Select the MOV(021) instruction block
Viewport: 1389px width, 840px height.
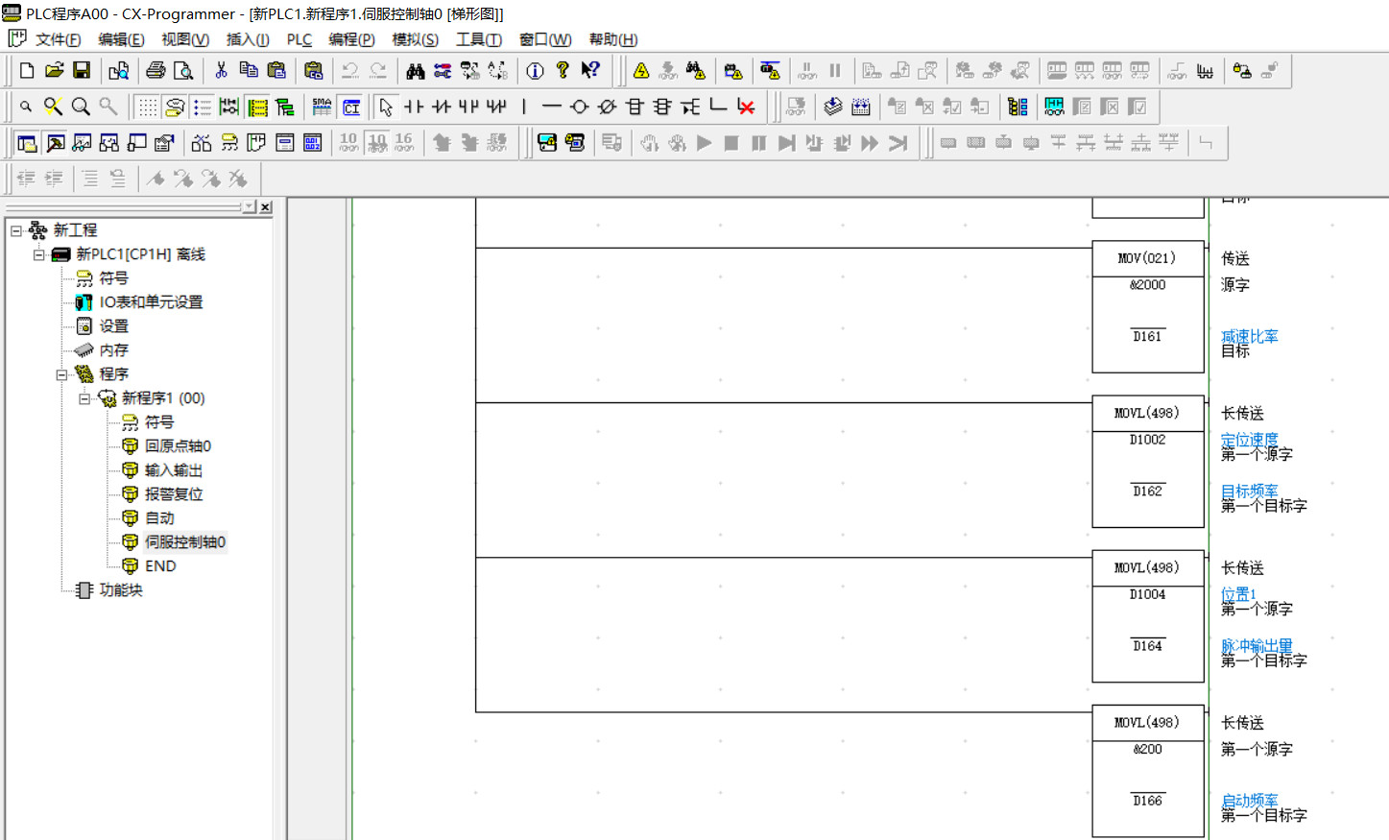tap(1147, 258)
